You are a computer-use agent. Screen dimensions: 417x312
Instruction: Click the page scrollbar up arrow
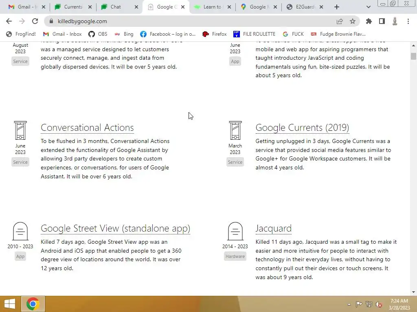tap(413, 45)
